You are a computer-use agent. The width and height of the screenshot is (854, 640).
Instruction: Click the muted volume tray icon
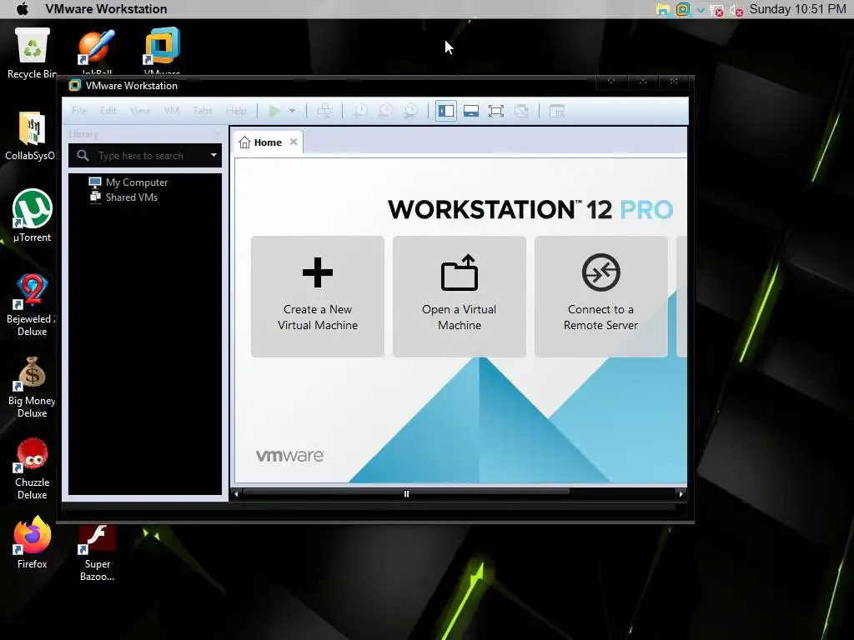click(736, 10)
